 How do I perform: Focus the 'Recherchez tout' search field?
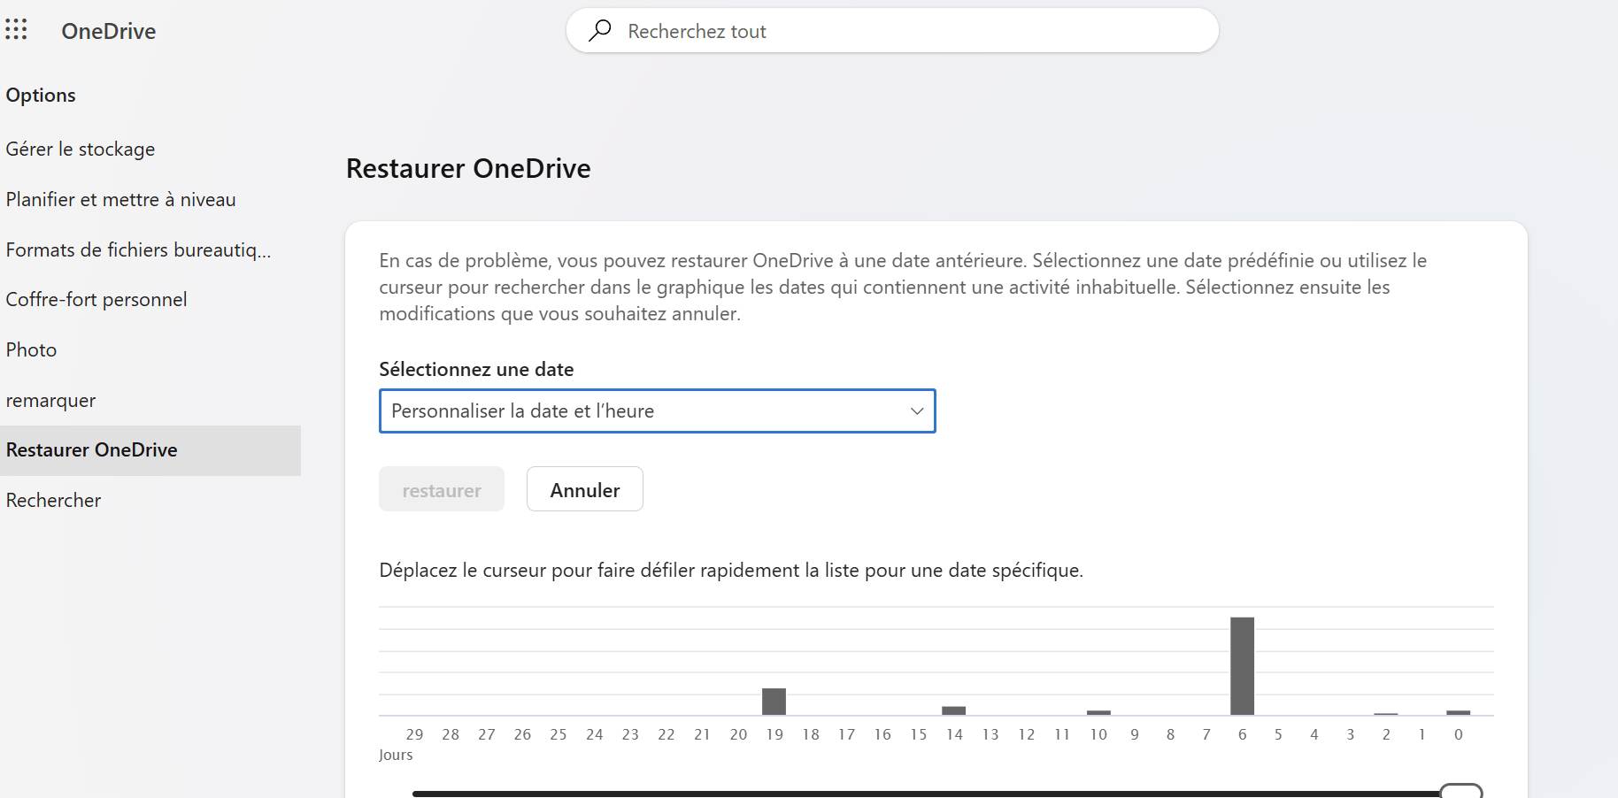pyautogui.click(x=892, y=31)
